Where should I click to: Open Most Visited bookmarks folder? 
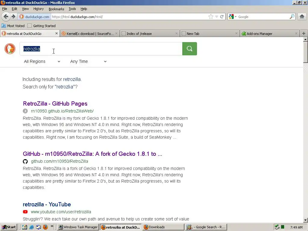coord(13,26)
